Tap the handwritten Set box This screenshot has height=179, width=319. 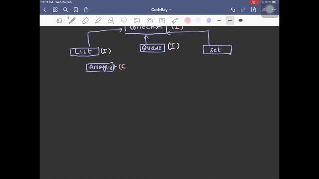217,50
